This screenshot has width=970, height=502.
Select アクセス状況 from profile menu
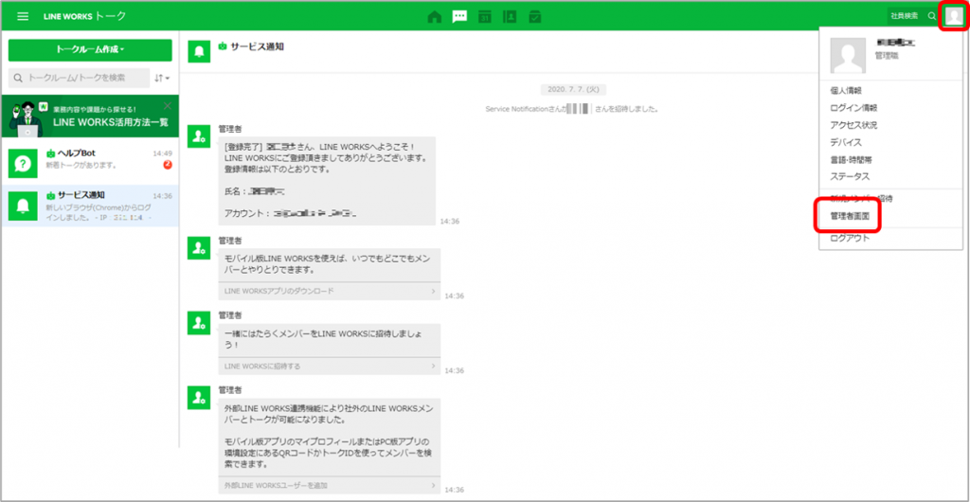pyautogui.click(x=853, y=125)
